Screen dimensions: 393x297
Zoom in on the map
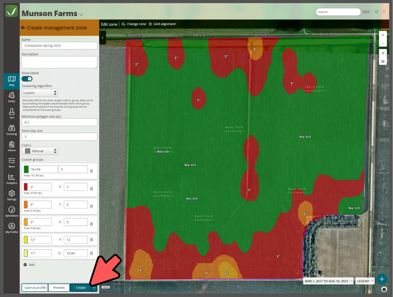[383, 35]
